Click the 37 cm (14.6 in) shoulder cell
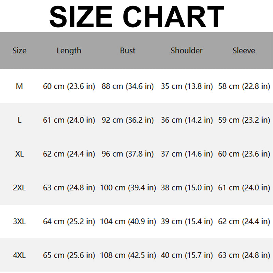 pos(187,154)
